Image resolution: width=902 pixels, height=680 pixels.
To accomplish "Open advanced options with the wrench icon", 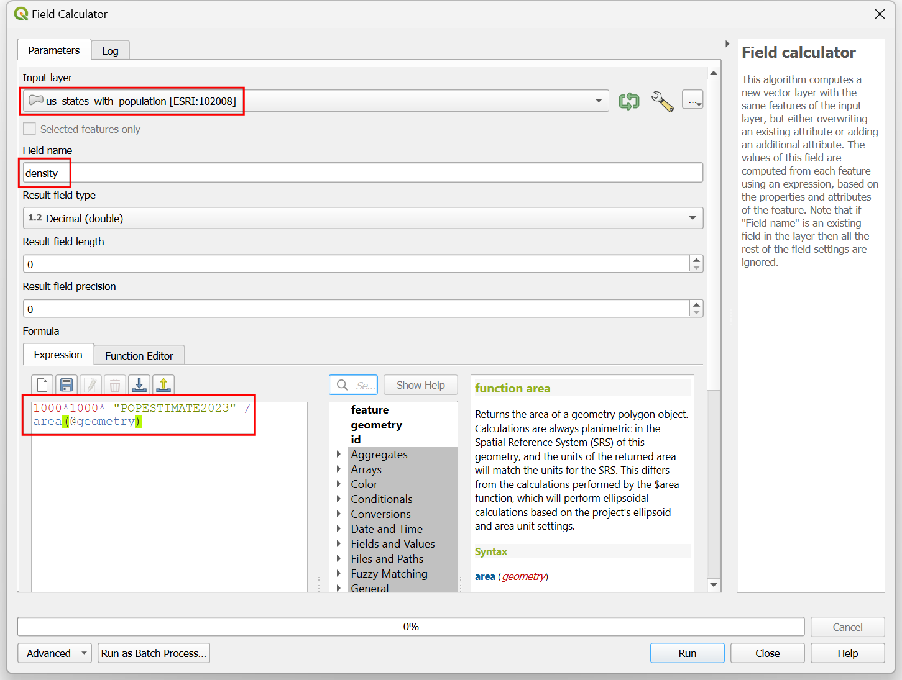I will point(661,101).
